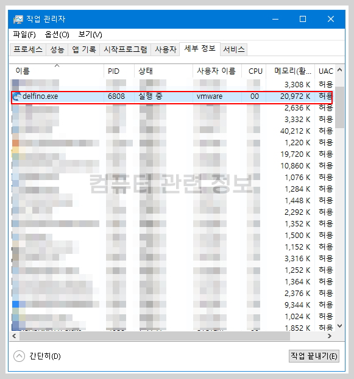This screenshot has width=354, height=379.
Task: Select the row with 1,220 K memory
Action: tap(172, 143)
